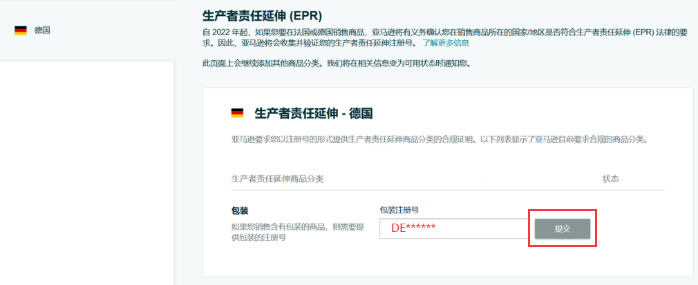Click the 包装 category label
The width and height of the screenshot is (698, 285).
[240, 209]
